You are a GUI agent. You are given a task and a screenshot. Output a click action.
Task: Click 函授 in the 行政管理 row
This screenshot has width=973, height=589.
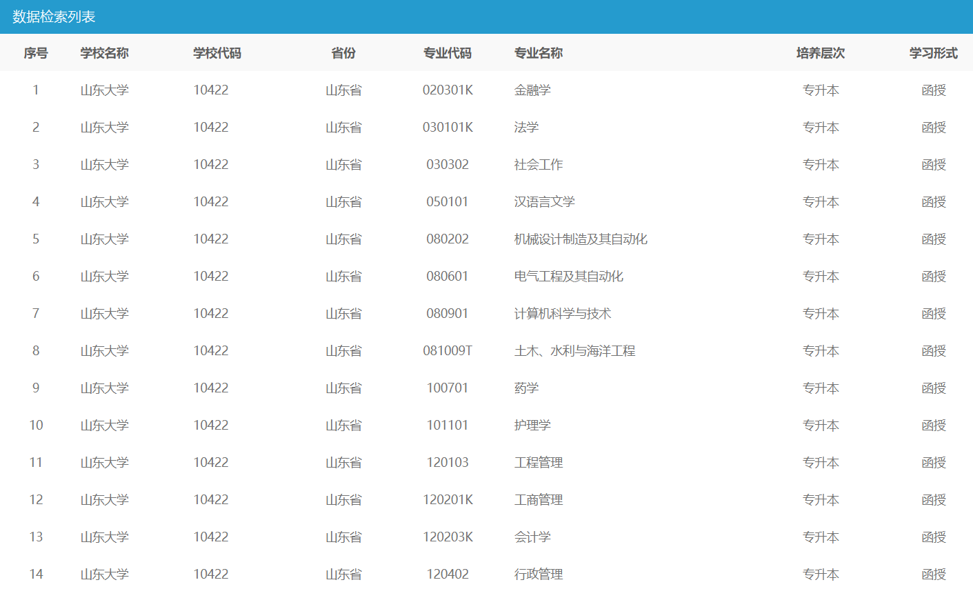[x=934, y=575]
